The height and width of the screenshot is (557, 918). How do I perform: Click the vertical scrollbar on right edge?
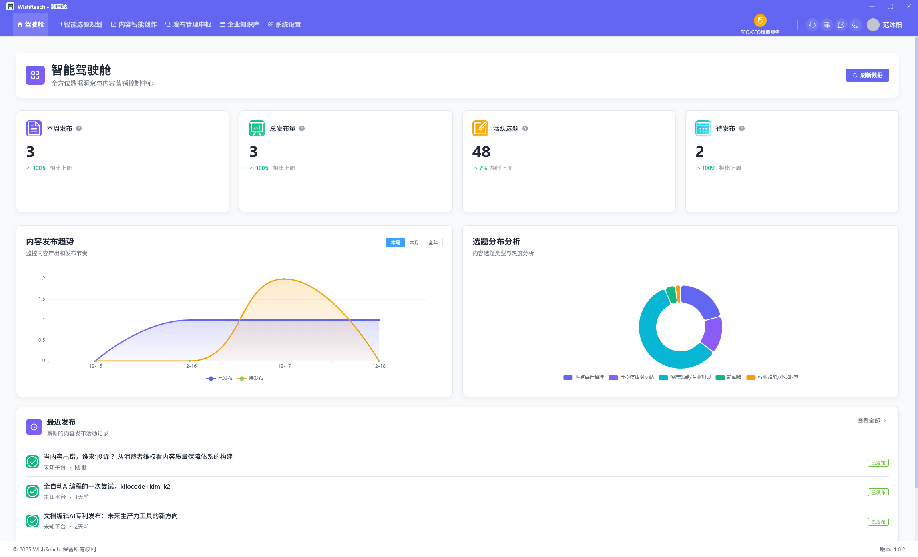(x=916, y=260)
